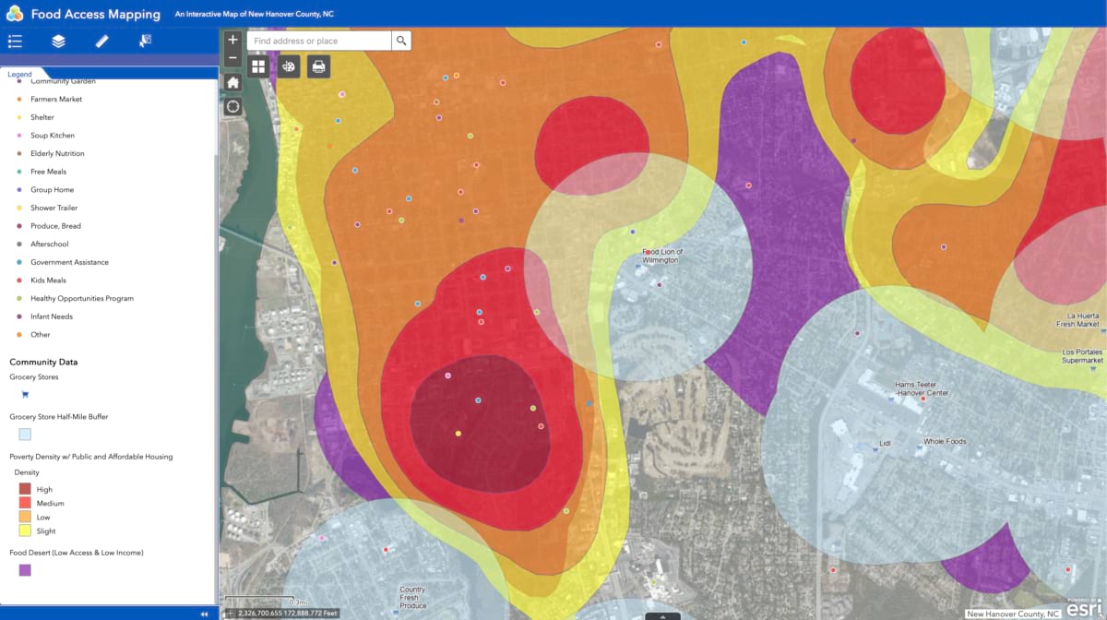Click the Find address or place field
The height and width of the screenshot is (620, 1107).
(319, 41)
